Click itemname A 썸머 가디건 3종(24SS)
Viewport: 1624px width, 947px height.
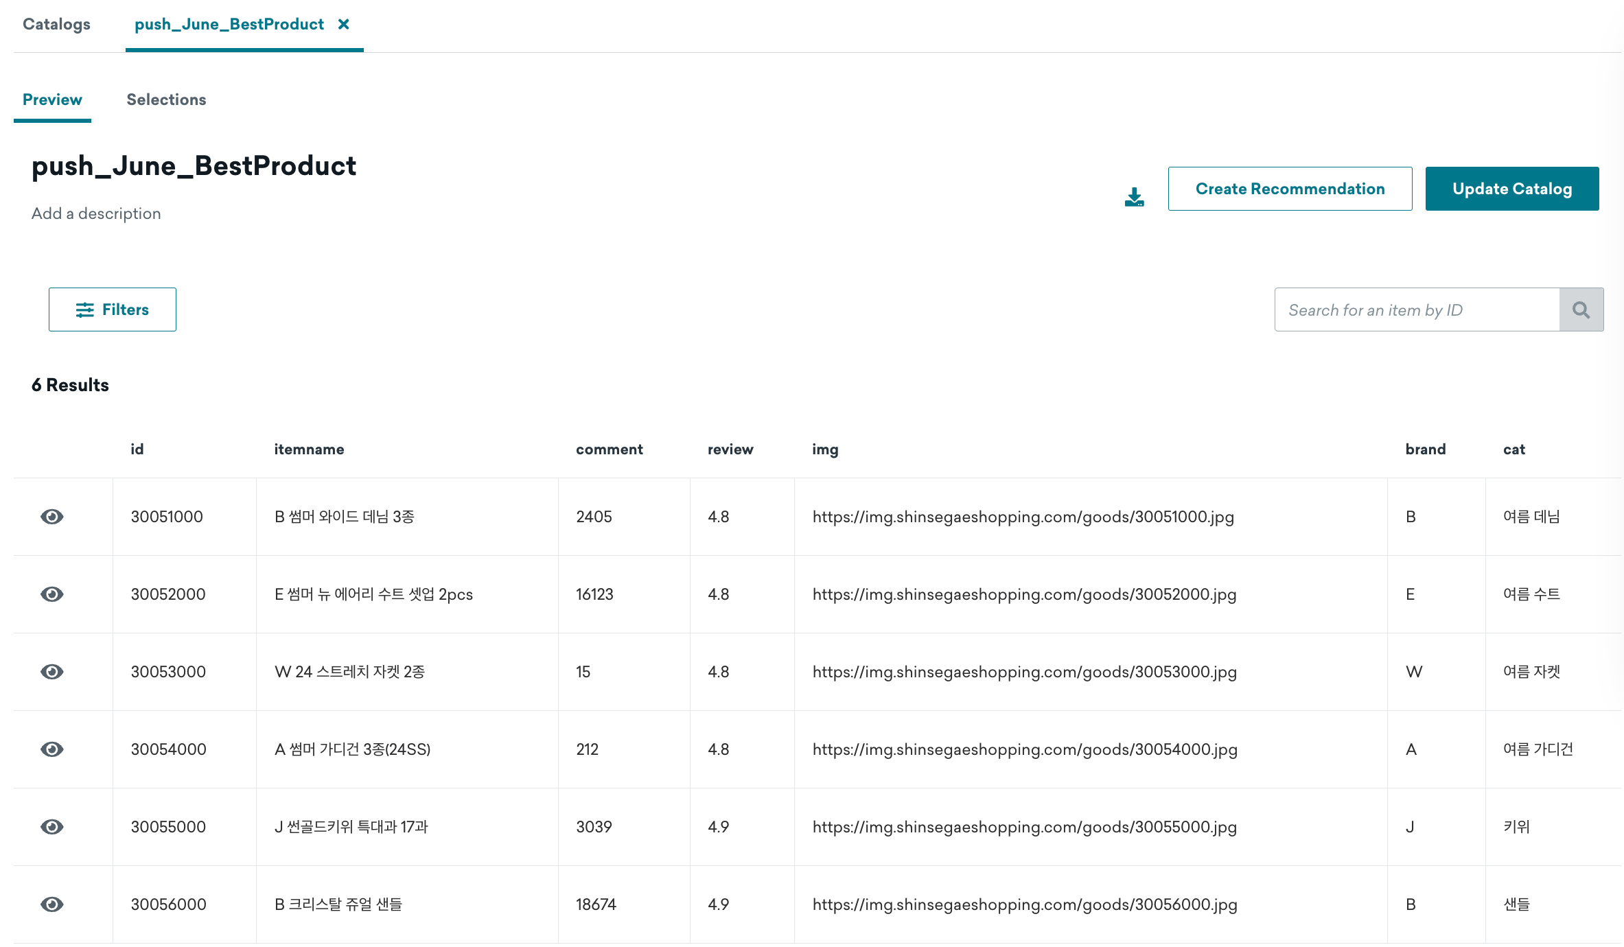coord(352,749)
